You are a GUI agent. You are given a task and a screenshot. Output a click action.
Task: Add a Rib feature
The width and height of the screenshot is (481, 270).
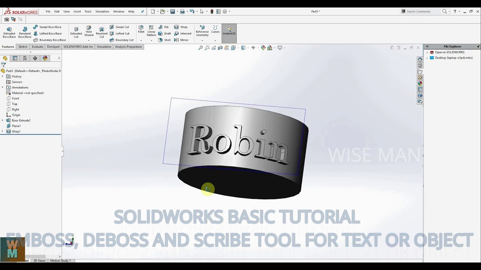(163, 27)
